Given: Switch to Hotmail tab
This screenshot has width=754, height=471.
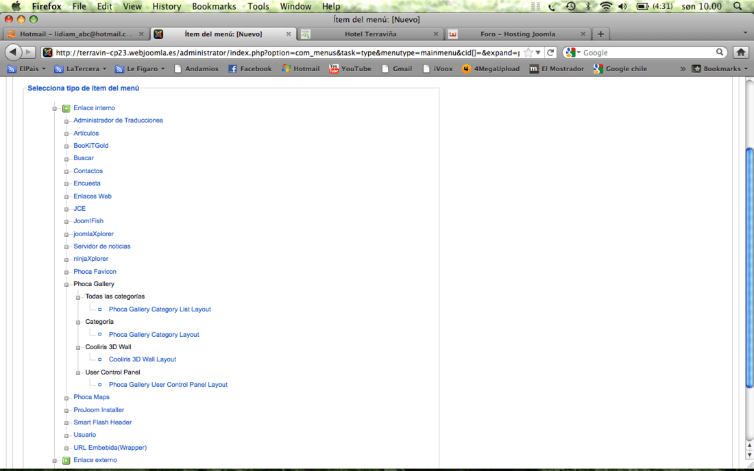Looking at the screenshot, I should 76,34.
